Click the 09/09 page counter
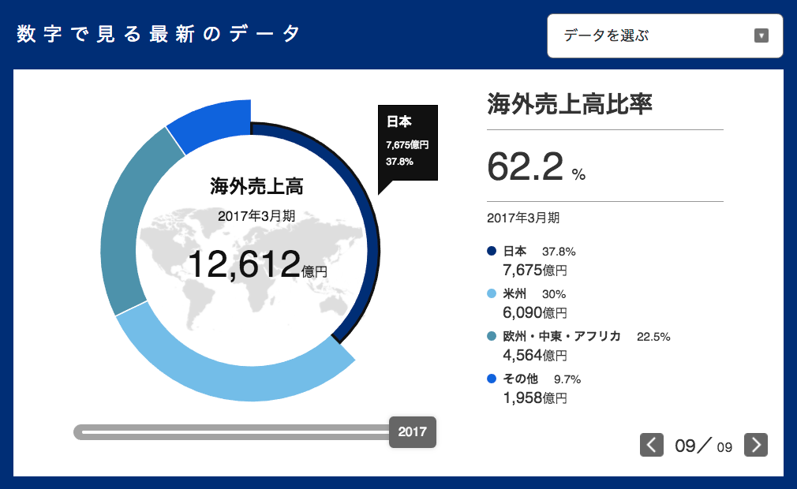This screenshot has height=489, width=797. pyautogui.click(x=703, y=446)
